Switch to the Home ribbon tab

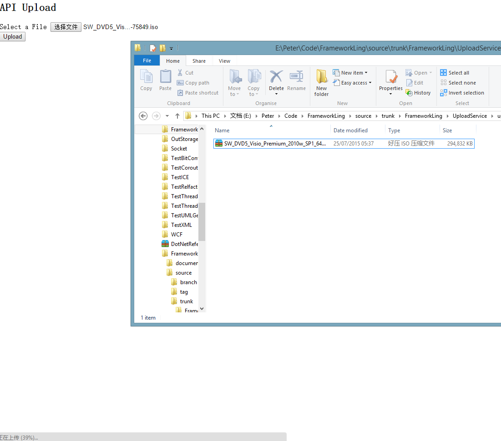pyautogui.click(x=173, y=60)
